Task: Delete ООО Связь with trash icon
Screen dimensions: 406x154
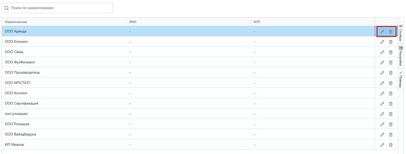Action: click(391, 52)
